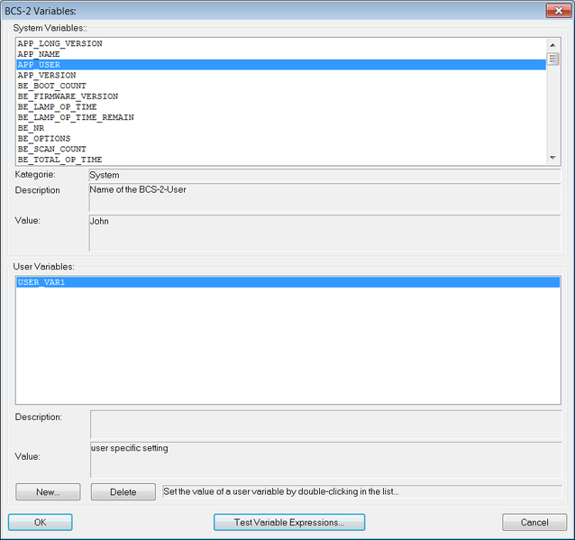This screenshot has height=540, width=575.
Task: Click APP_VERSION in the list
Action: 281,75
